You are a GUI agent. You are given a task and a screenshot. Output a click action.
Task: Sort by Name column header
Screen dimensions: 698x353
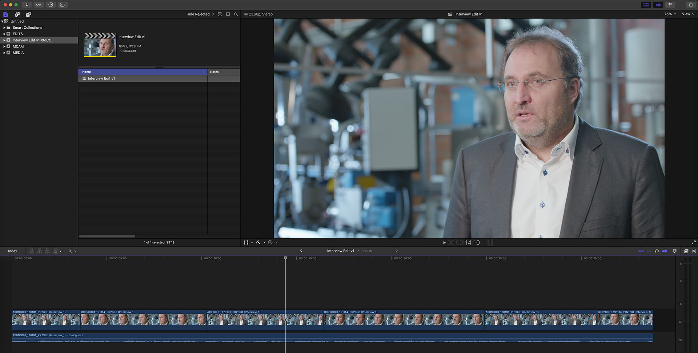[143, 72]
